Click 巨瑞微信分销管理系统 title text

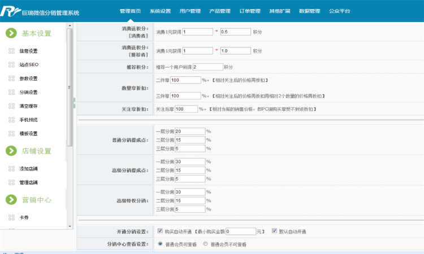[50, 12]
